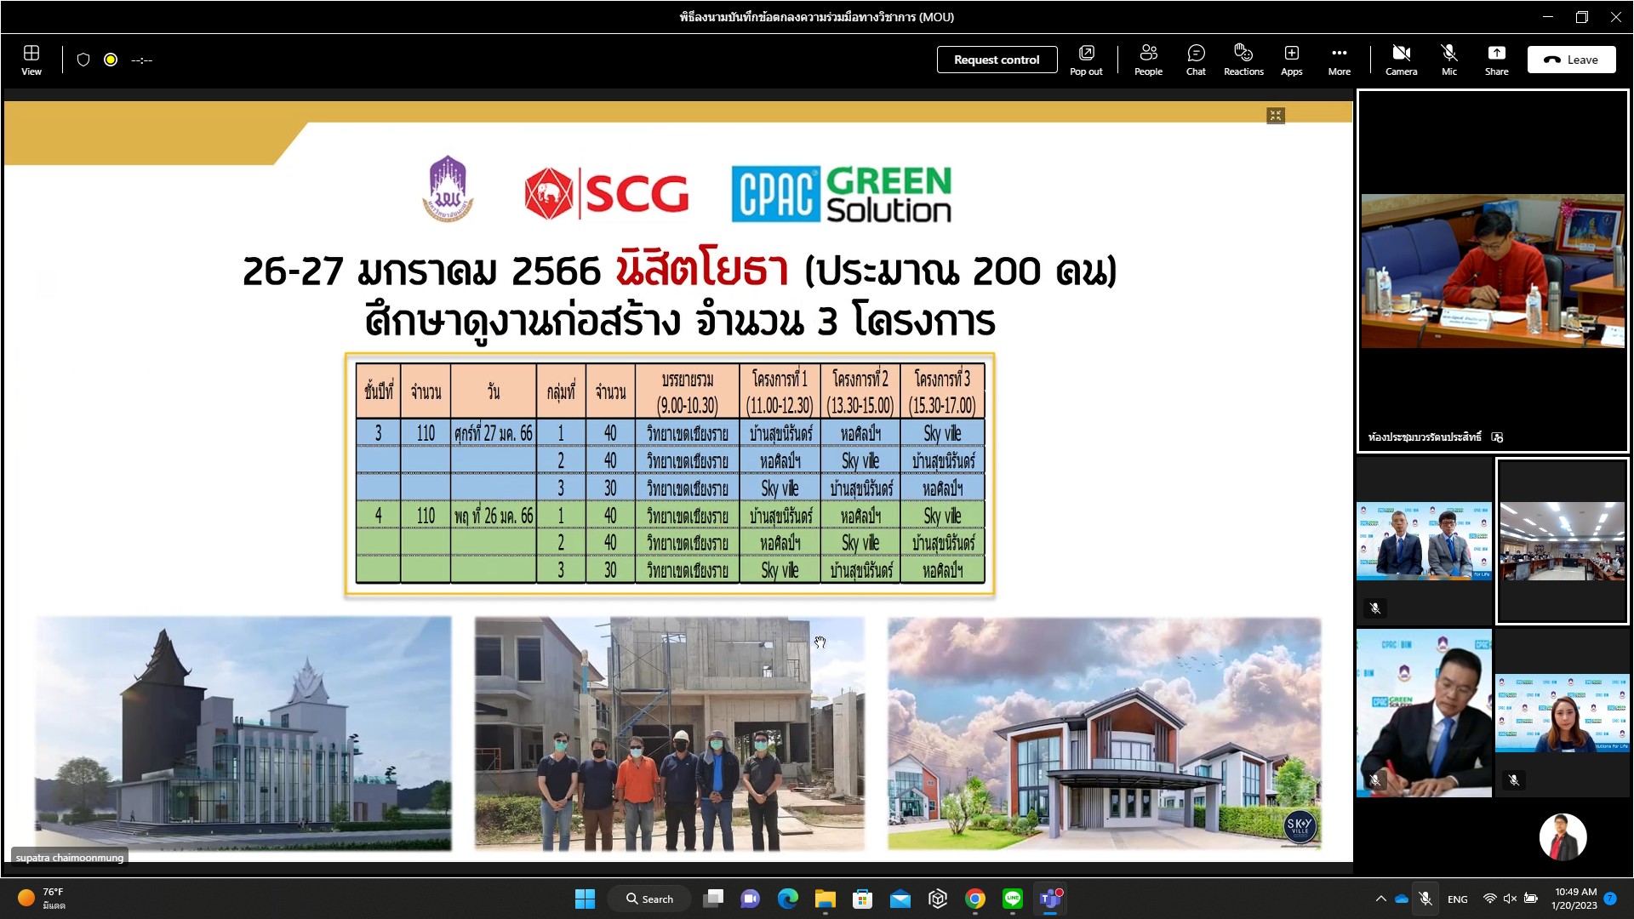Viewport: 1634px width, 919px height.
Task: Open Reactions menu
Action: pyautogui.click(x=1243, y=60)
